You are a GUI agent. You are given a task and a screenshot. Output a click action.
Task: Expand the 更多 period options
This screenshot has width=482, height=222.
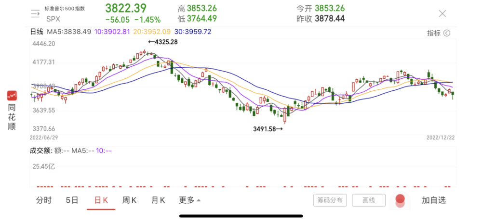tap(189, 200)
